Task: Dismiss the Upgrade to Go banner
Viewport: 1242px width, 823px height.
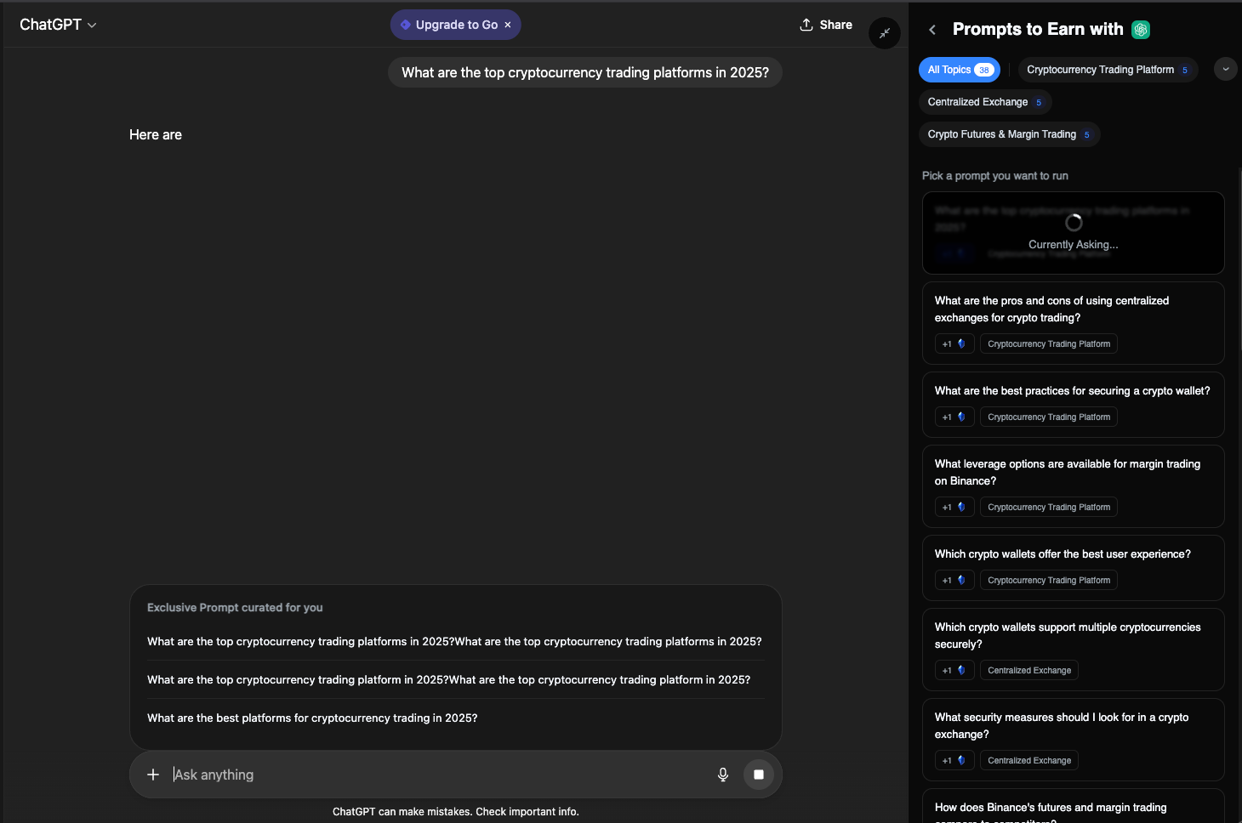Action: click(508, 25)
